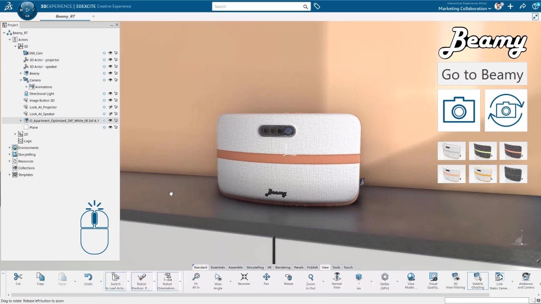Image resolution: width=541 pixels, height=304 pixels.
Task: Click the Cut tool in the toolbar
Action: tap(18, 279)
